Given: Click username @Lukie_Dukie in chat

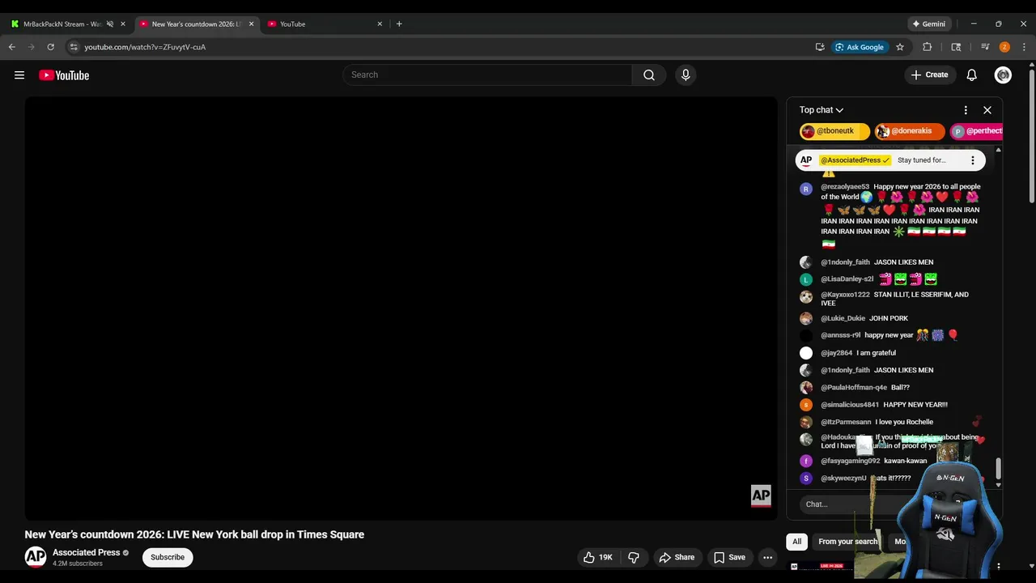Looking at the screenshot, I should tap(843, 318).
